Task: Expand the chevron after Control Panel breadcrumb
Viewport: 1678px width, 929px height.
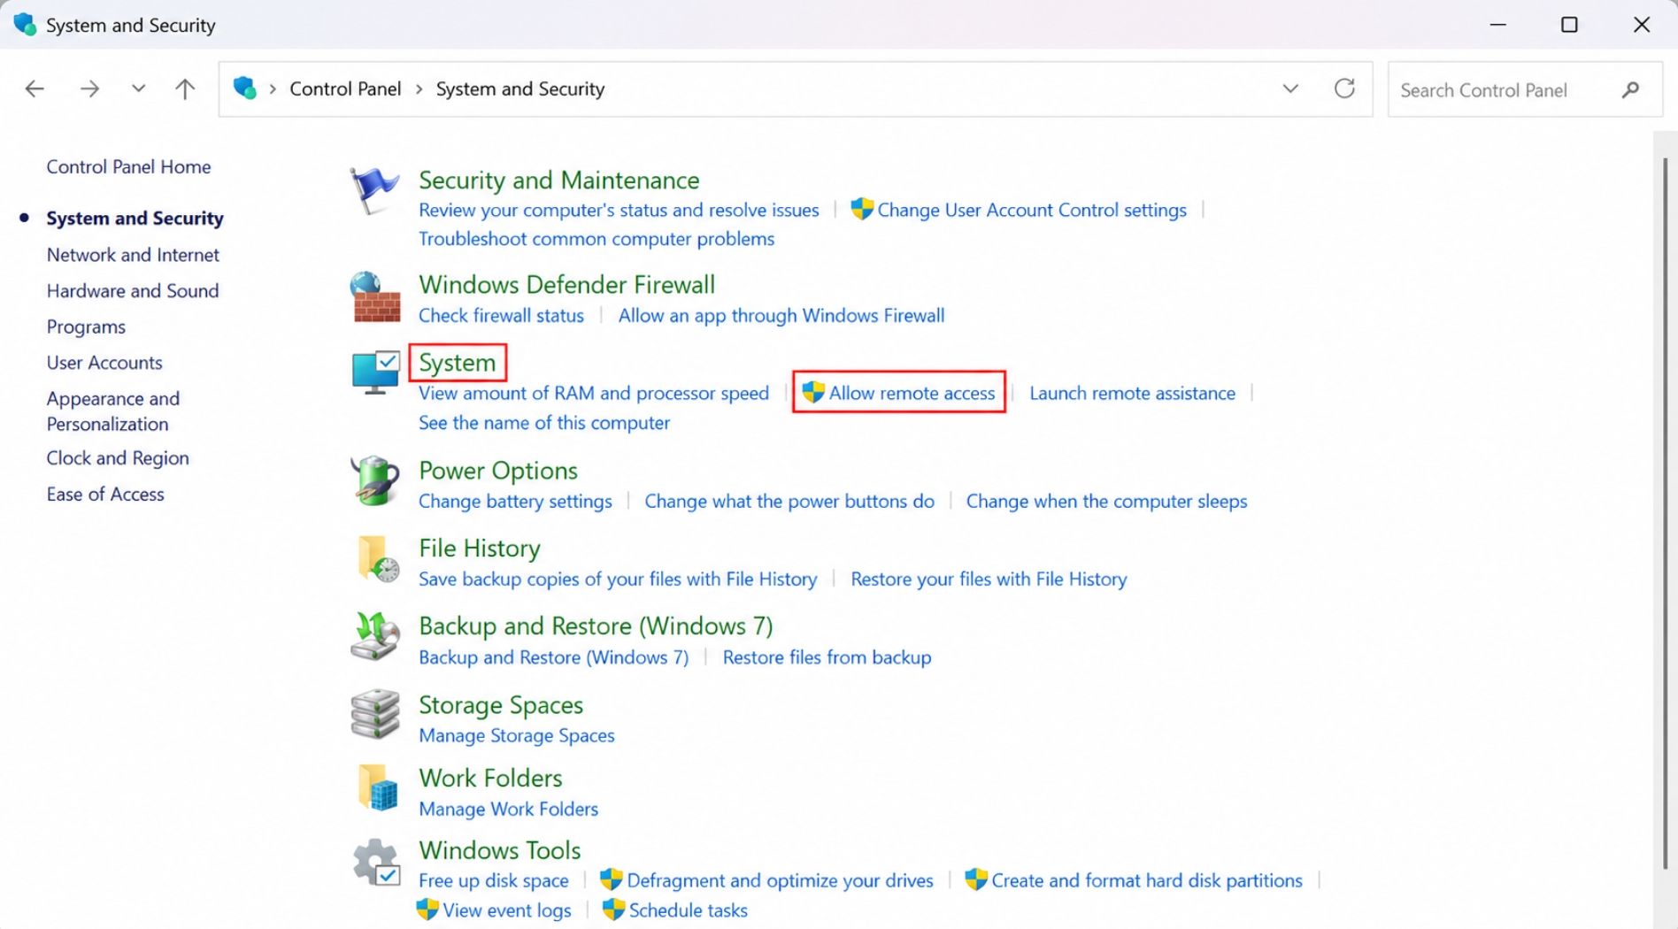Action: click(x=419, y=89)
